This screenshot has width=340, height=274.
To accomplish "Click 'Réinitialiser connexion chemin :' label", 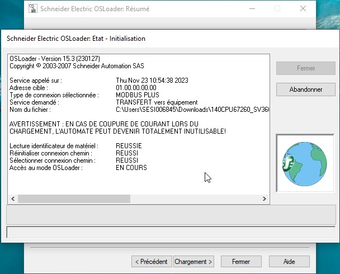I will pyautogui.click(x=51, y=153).
